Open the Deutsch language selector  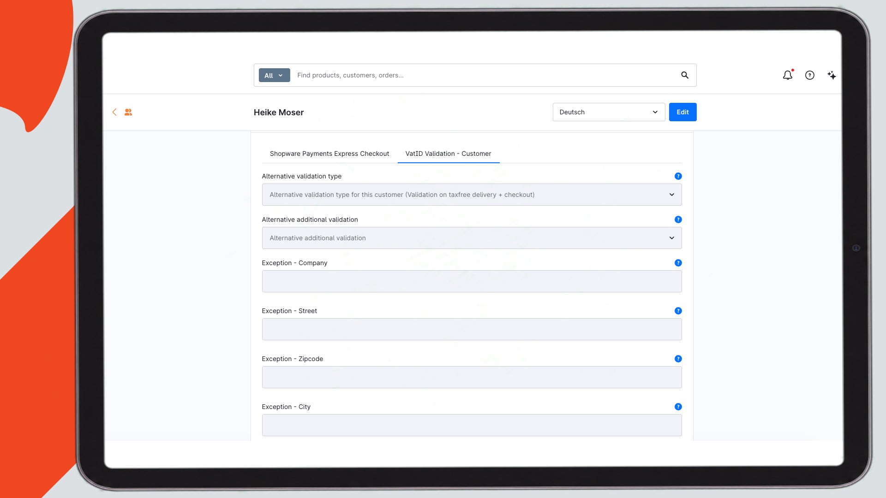[x=609, y=112]
